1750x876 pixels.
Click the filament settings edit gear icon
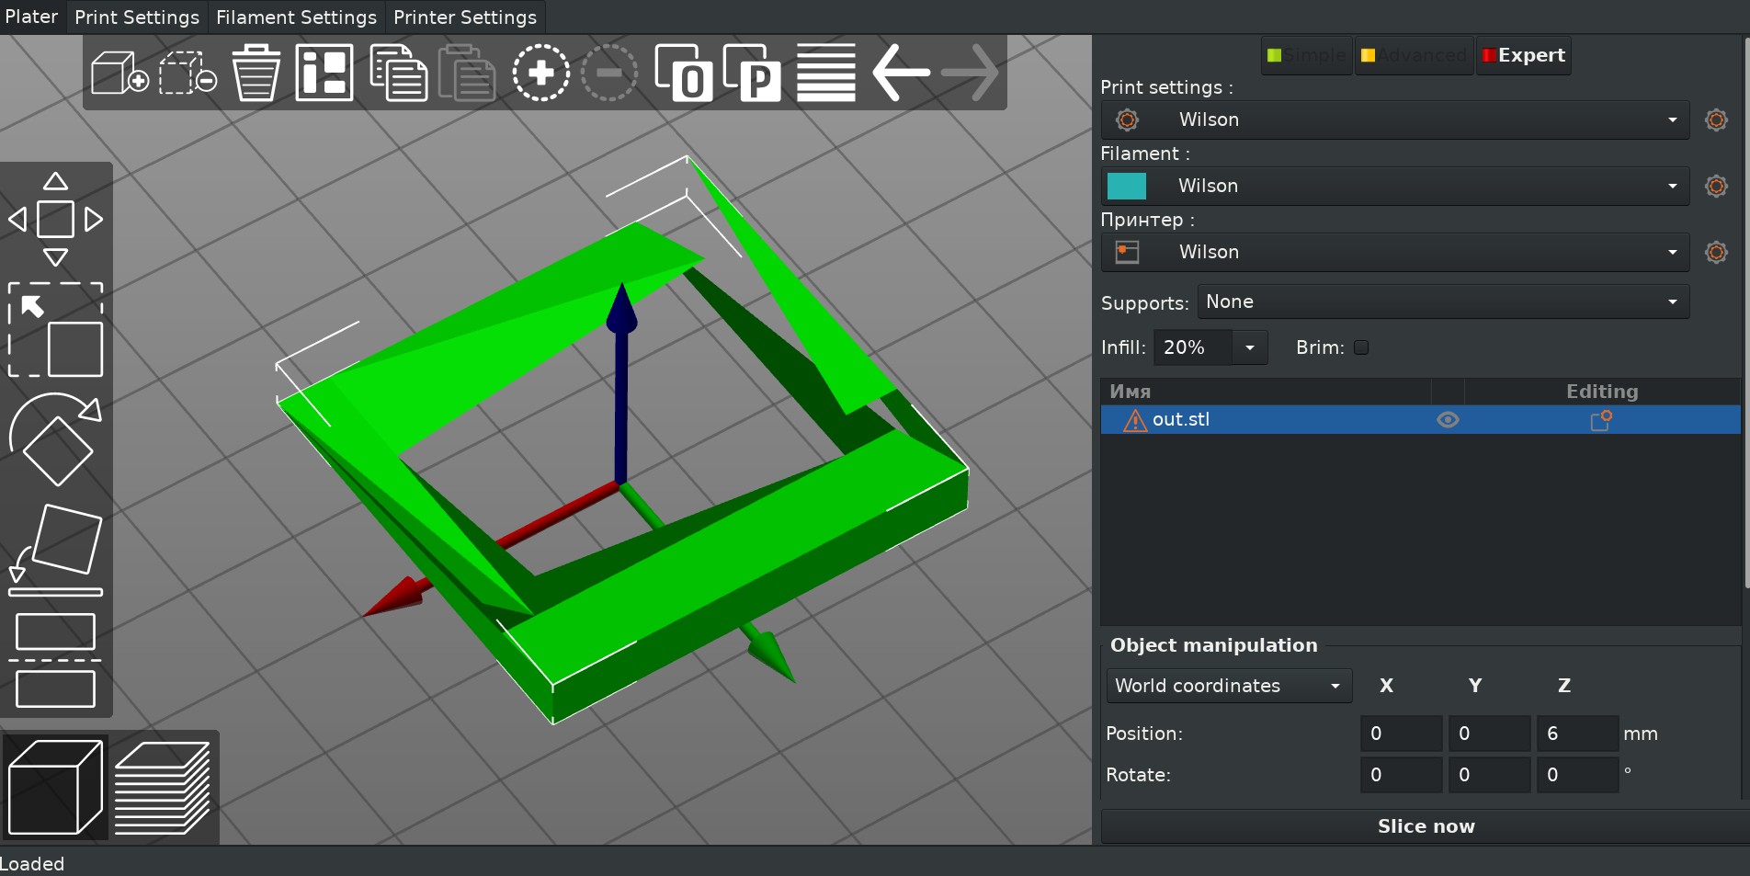click(x=1716, y=186)
